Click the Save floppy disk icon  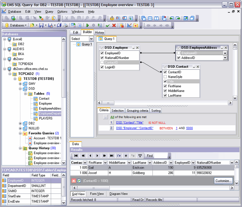pyautogui.click(x=41, y=25)
